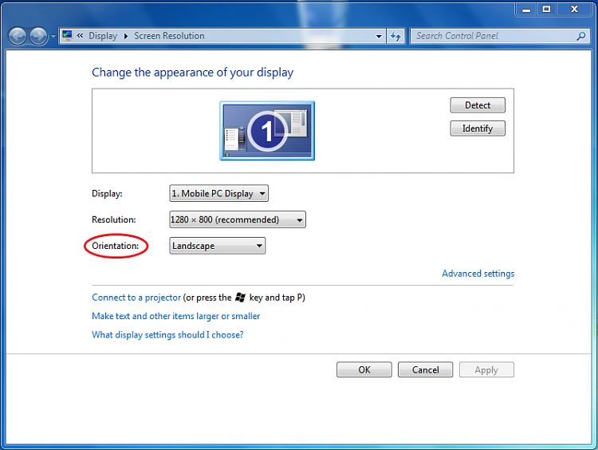Confirm with the OK button
The width and height of the screenshot is (598, 450).
coord(364,370)
